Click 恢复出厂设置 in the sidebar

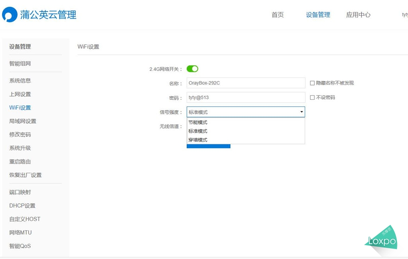26,175
